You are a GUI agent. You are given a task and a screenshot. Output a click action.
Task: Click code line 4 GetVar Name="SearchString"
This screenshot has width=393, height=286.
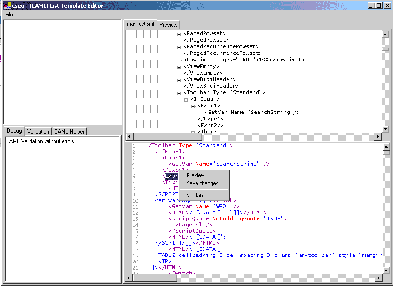(220, 164)
